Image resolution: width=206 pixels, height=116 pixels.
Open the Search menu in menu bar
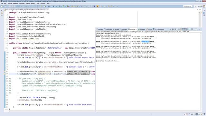pos(28,4)
